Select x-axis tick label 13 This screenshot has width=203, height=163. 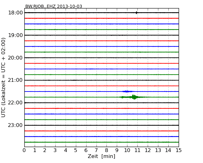coord(158,150)
